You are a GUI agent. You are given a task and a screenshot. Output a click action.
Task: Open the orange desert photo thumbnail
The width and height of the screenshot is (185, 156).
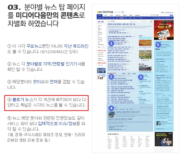click(145, 41)
